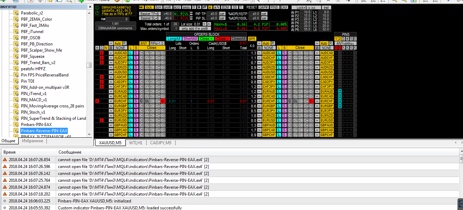Select the Общие navigator tab
Viewport: 463px width, 210px height.
(x=8, y=141)
